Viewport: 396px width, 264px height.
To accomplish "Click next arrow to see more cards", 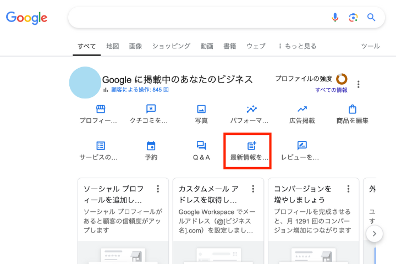I will (375, 234).
